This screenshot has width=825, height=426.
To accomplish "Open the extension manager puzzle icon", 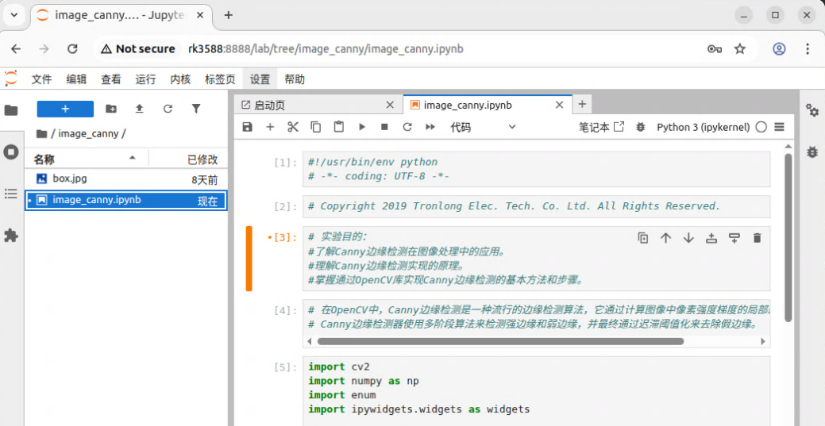I will click(11, 236).
